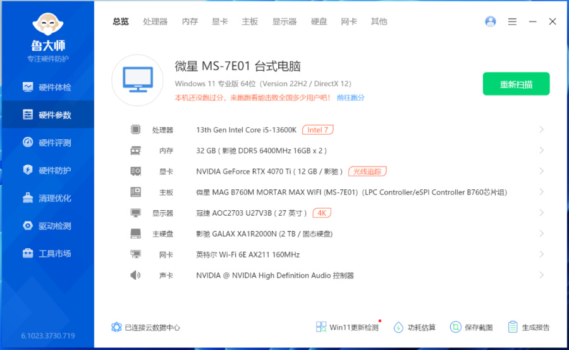Open the hamburger main menu icon
569x350 pixels.
pos(512,22)
